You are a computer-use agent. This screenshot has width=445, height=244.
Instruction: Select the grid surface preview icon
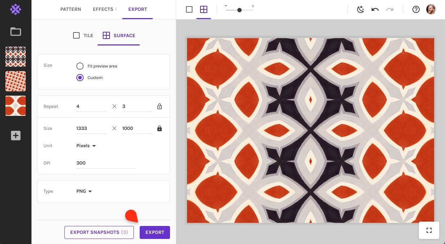204,9
